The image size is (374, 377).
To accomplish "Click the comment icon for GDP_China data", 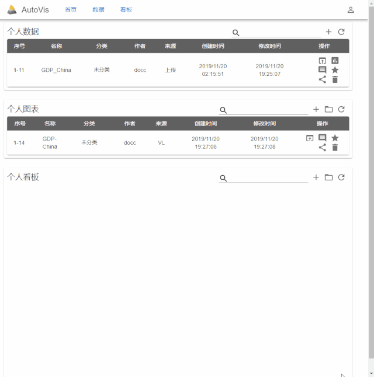I will [322, 70].
